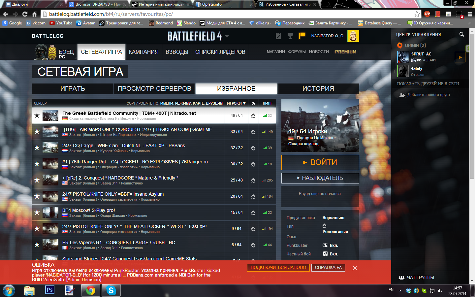Open НОВОСТИ link
The image size is (475, 297).
[319, 52]
